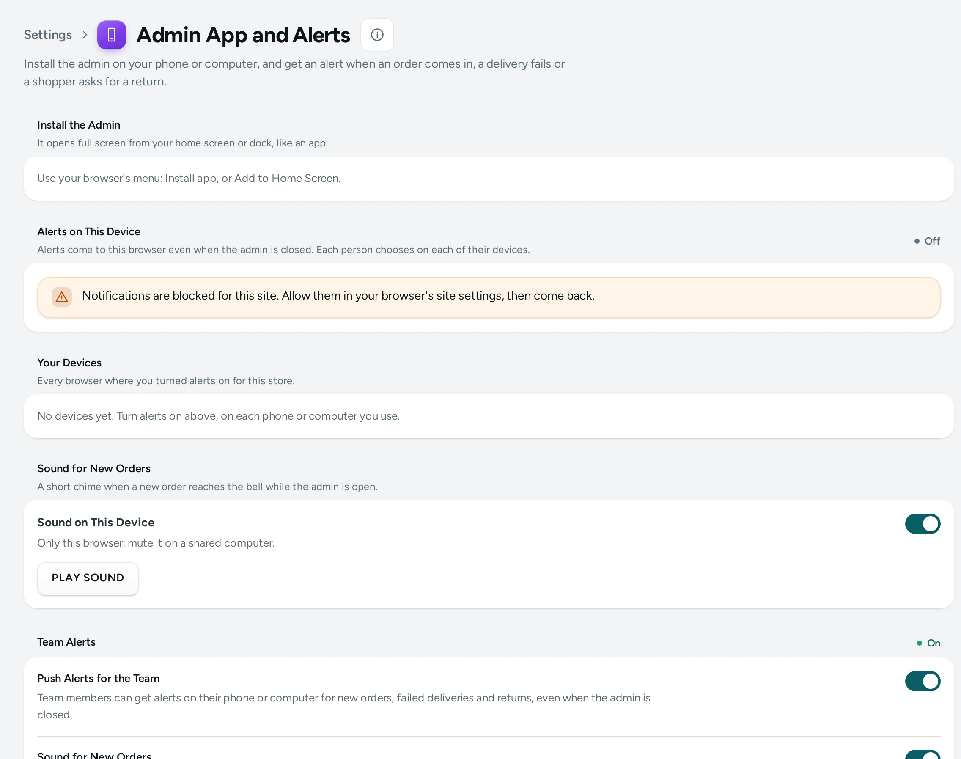Click the purple phone app icon

pyautogui.click(x=112, y=35)
